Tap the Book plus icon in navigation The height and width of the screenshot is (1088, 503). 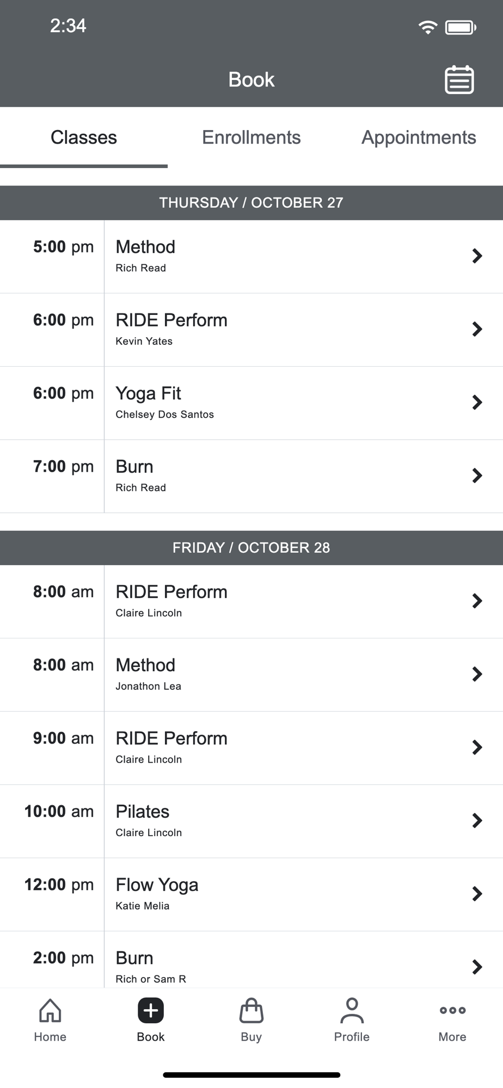[x=151, y=1011]
